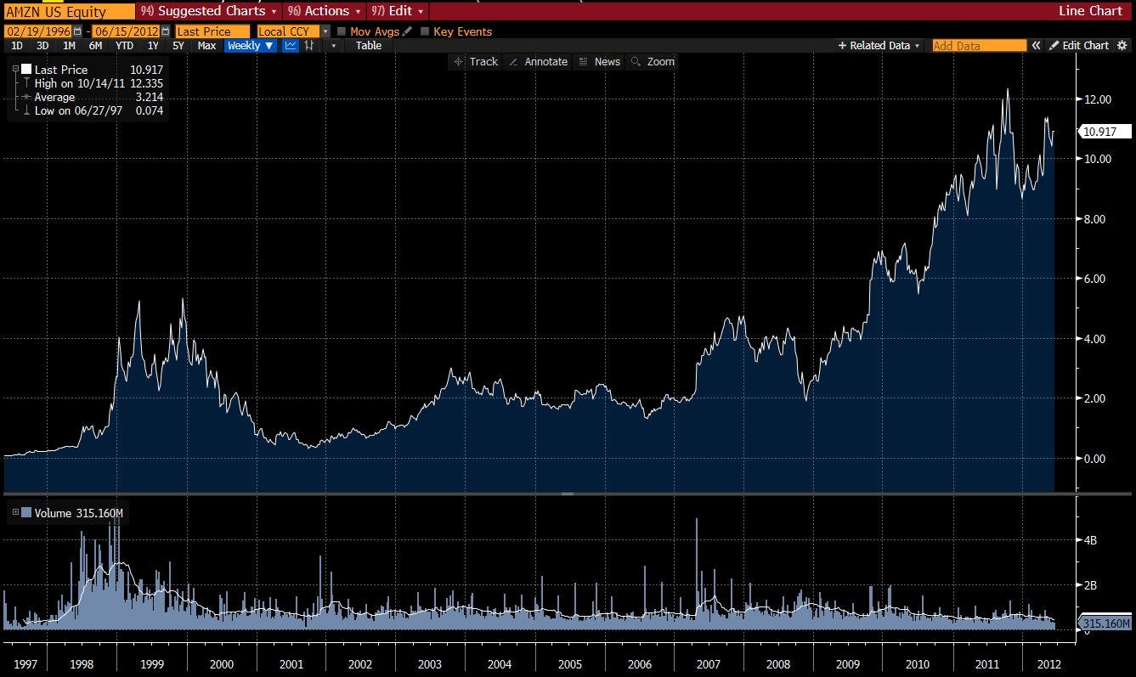Image resolution: width=1136 pixels, height=677 pixels.
Task: Select the 1M time range
Action: (69, 46)
